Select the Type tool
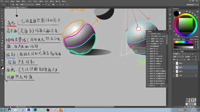The height and width of the screenshot is (112, 200). point(2,52)
